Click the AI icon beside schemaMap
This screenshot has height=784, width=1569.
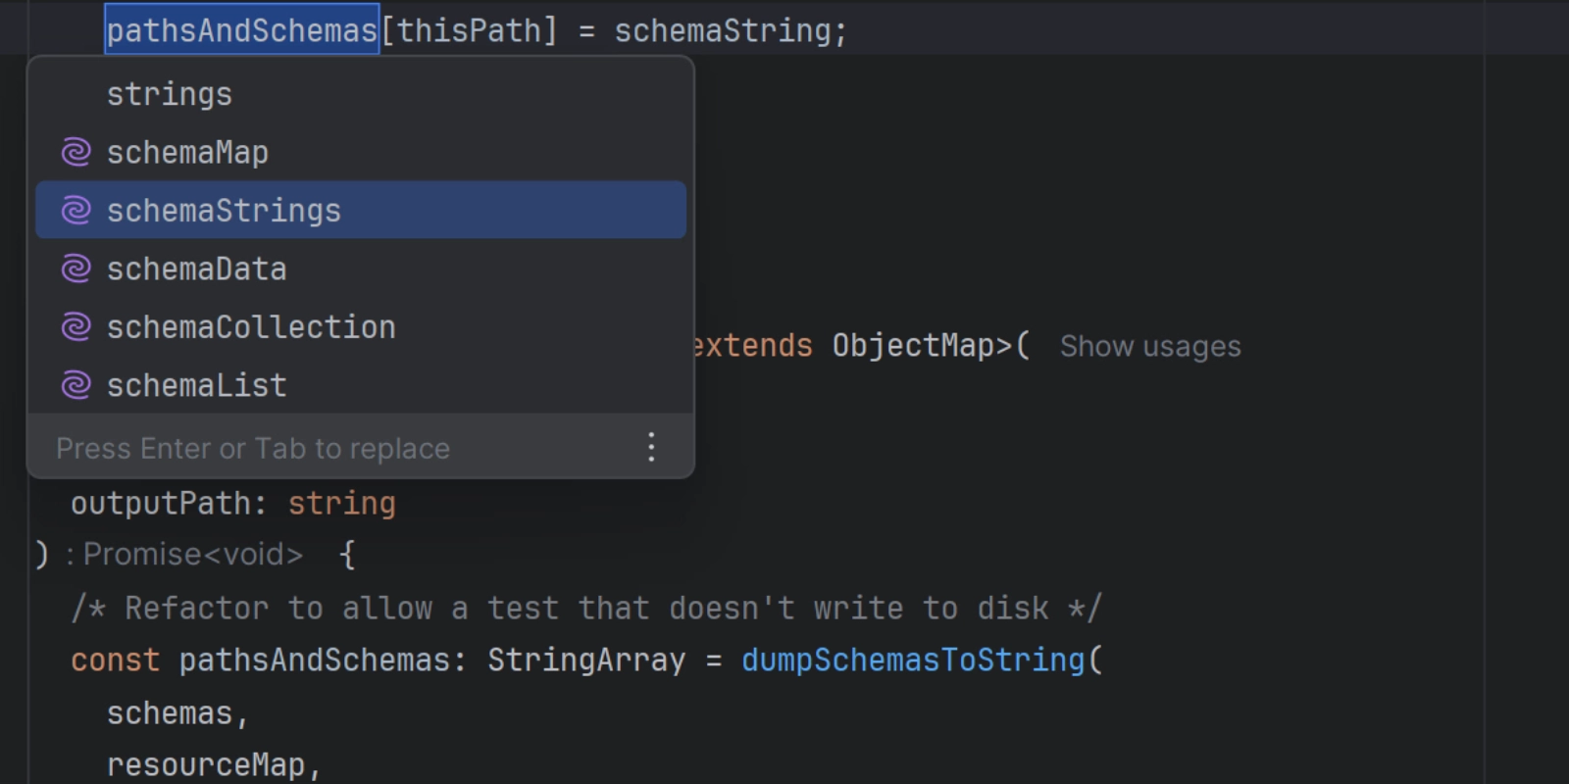tap(76, 152)
